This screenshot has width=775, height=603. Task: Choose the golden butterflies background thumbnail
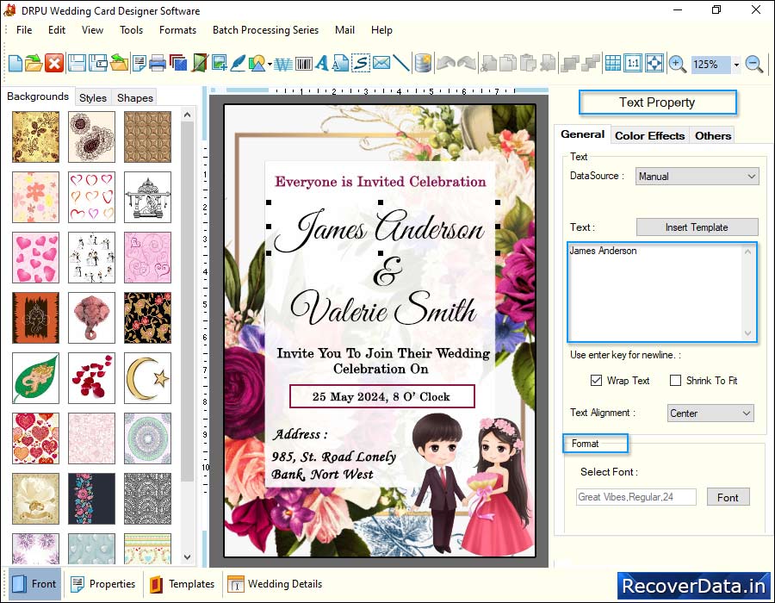pyautogui.click(x=35, y=137)
